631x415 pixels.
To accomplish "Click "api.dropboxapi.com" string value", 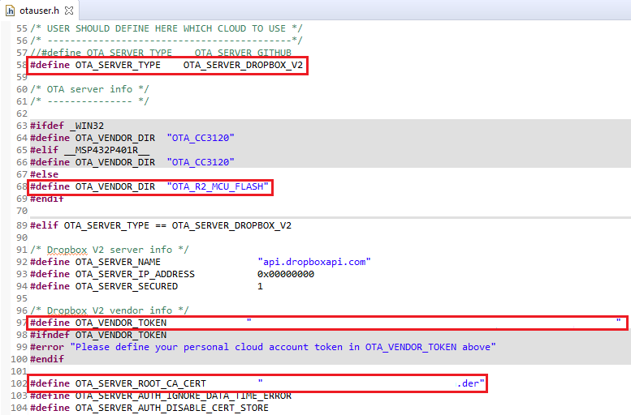I will pos(314,262).
